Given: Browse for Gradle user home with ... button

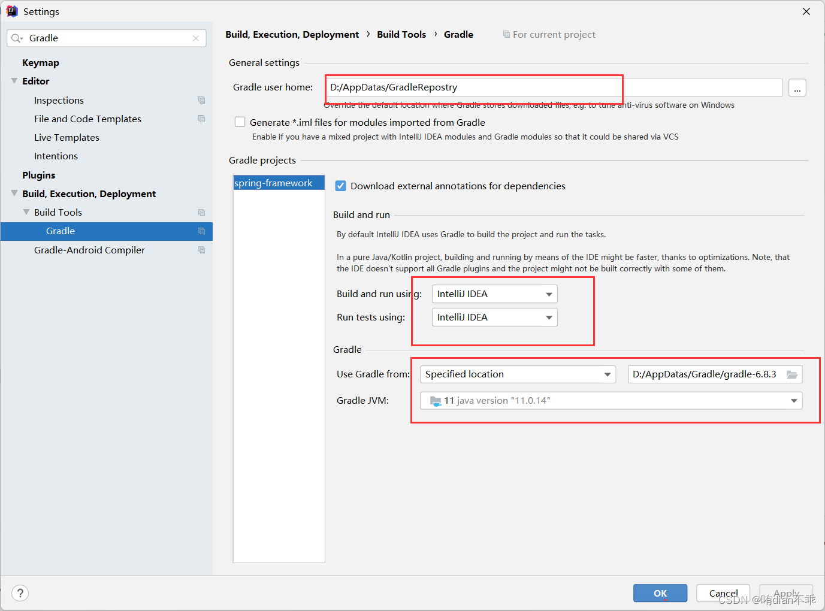Looking at the screenshot, I should [797, 87].
